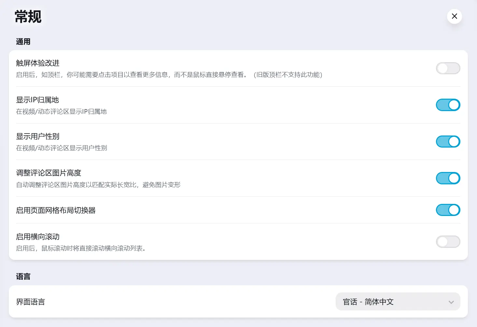Click the 显示用户性别 setting title
The image size is (477, 327).
[38, 136]
